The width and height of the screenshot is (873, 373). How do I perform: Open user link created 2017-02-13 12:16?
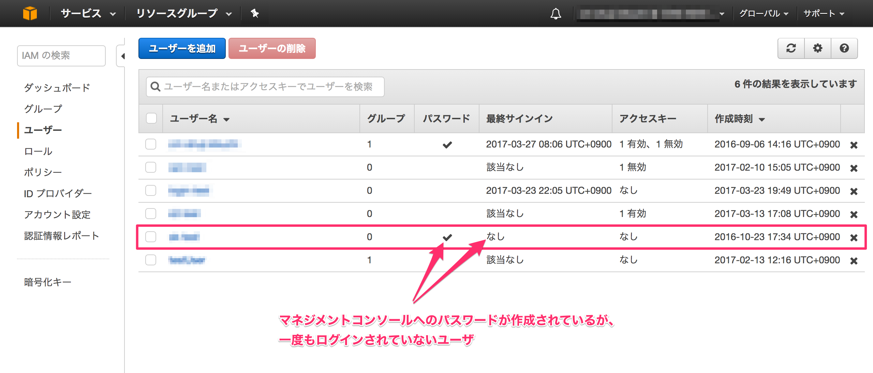(187, 260)
